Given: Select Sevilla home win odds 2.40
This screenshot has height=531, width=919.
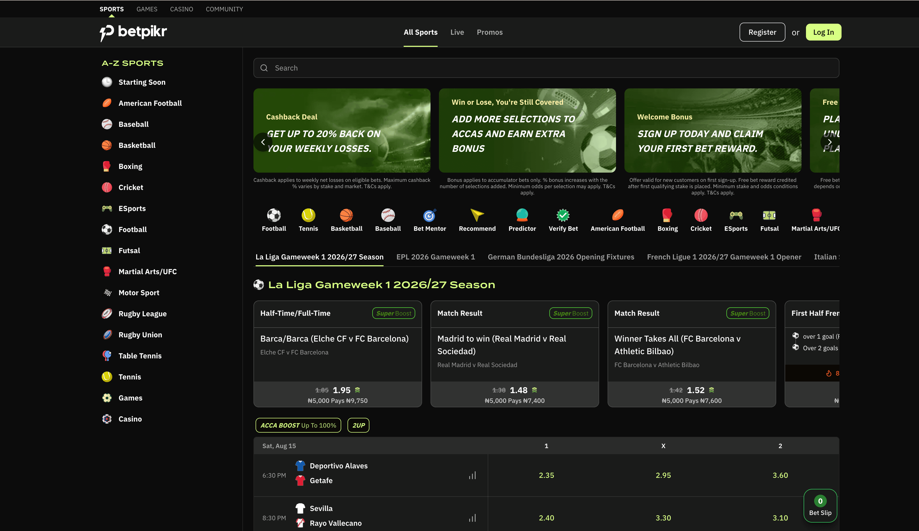Looking at the screenshot, I should (546, 518).
